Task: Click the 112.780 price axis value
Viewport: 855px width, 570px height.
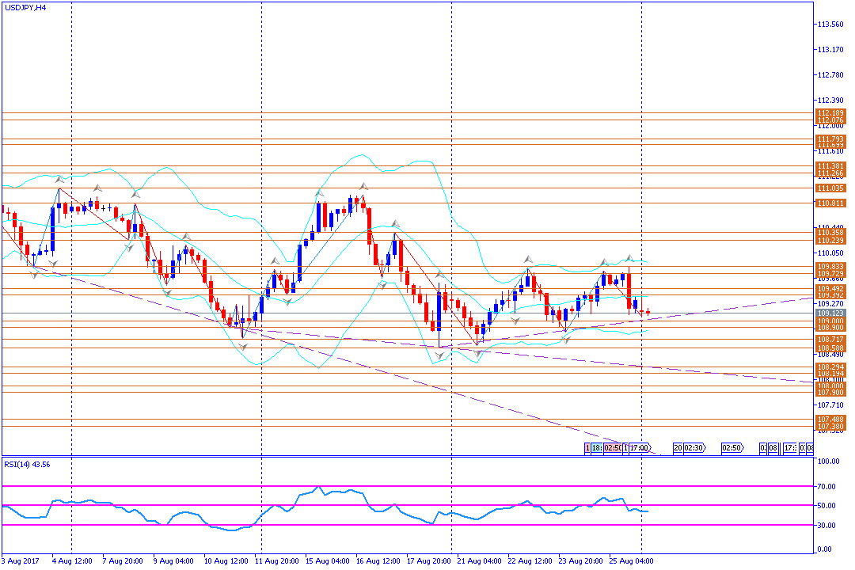Action: [830, 75]
